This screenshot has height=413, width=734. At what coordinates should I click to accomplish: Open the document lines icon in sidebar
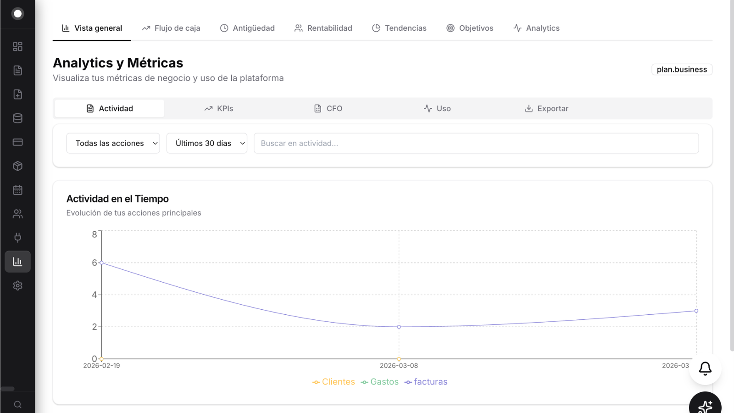pos(17,71)
